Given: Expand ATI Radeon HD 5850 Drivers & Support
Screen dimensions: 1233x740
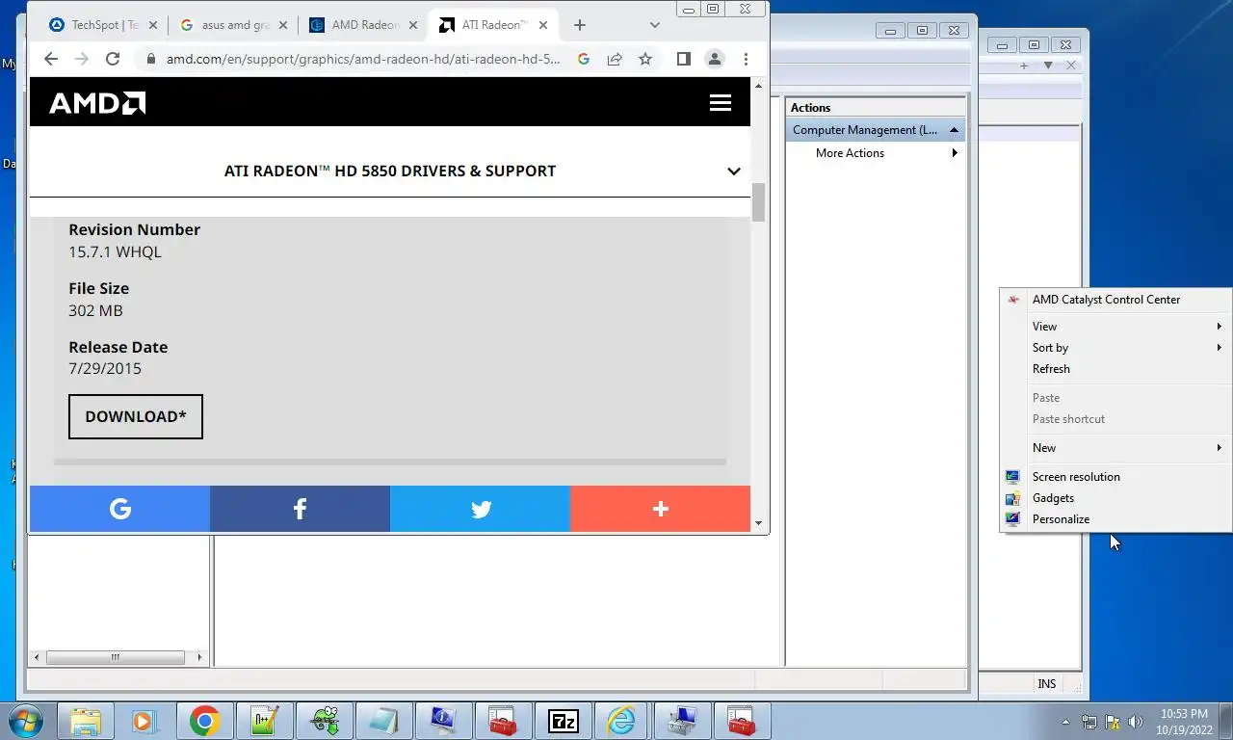Looking at the screenshot, I should pyautogui.click(x=734, y=172).
